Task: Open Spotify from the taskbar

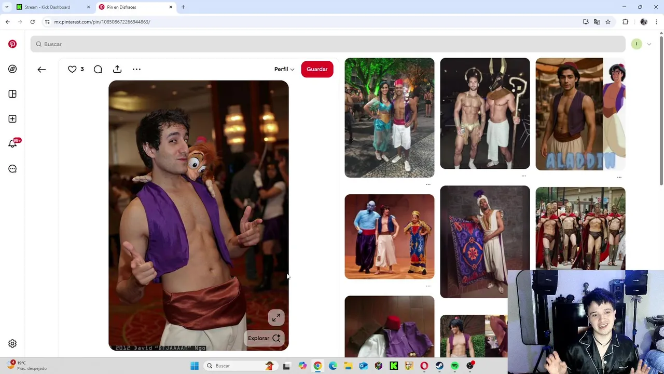Action: coord(454,366)
